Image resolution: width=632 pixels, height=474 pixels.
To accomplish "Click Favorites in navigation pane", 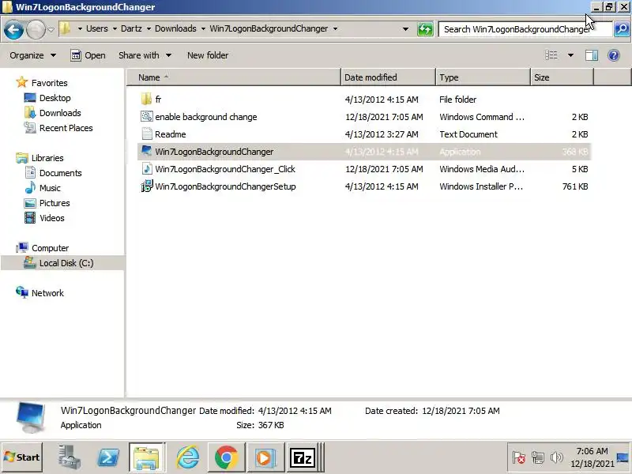I will click(42, 83).
